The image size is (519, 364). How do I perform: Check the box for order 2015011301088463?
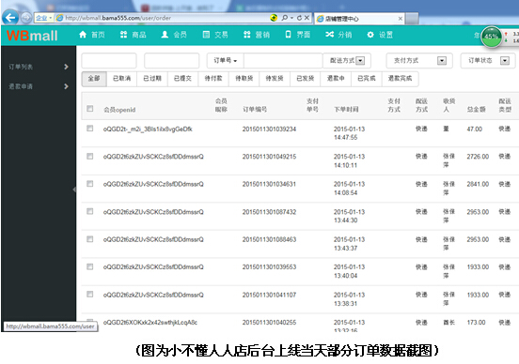(x=89, y=239)
